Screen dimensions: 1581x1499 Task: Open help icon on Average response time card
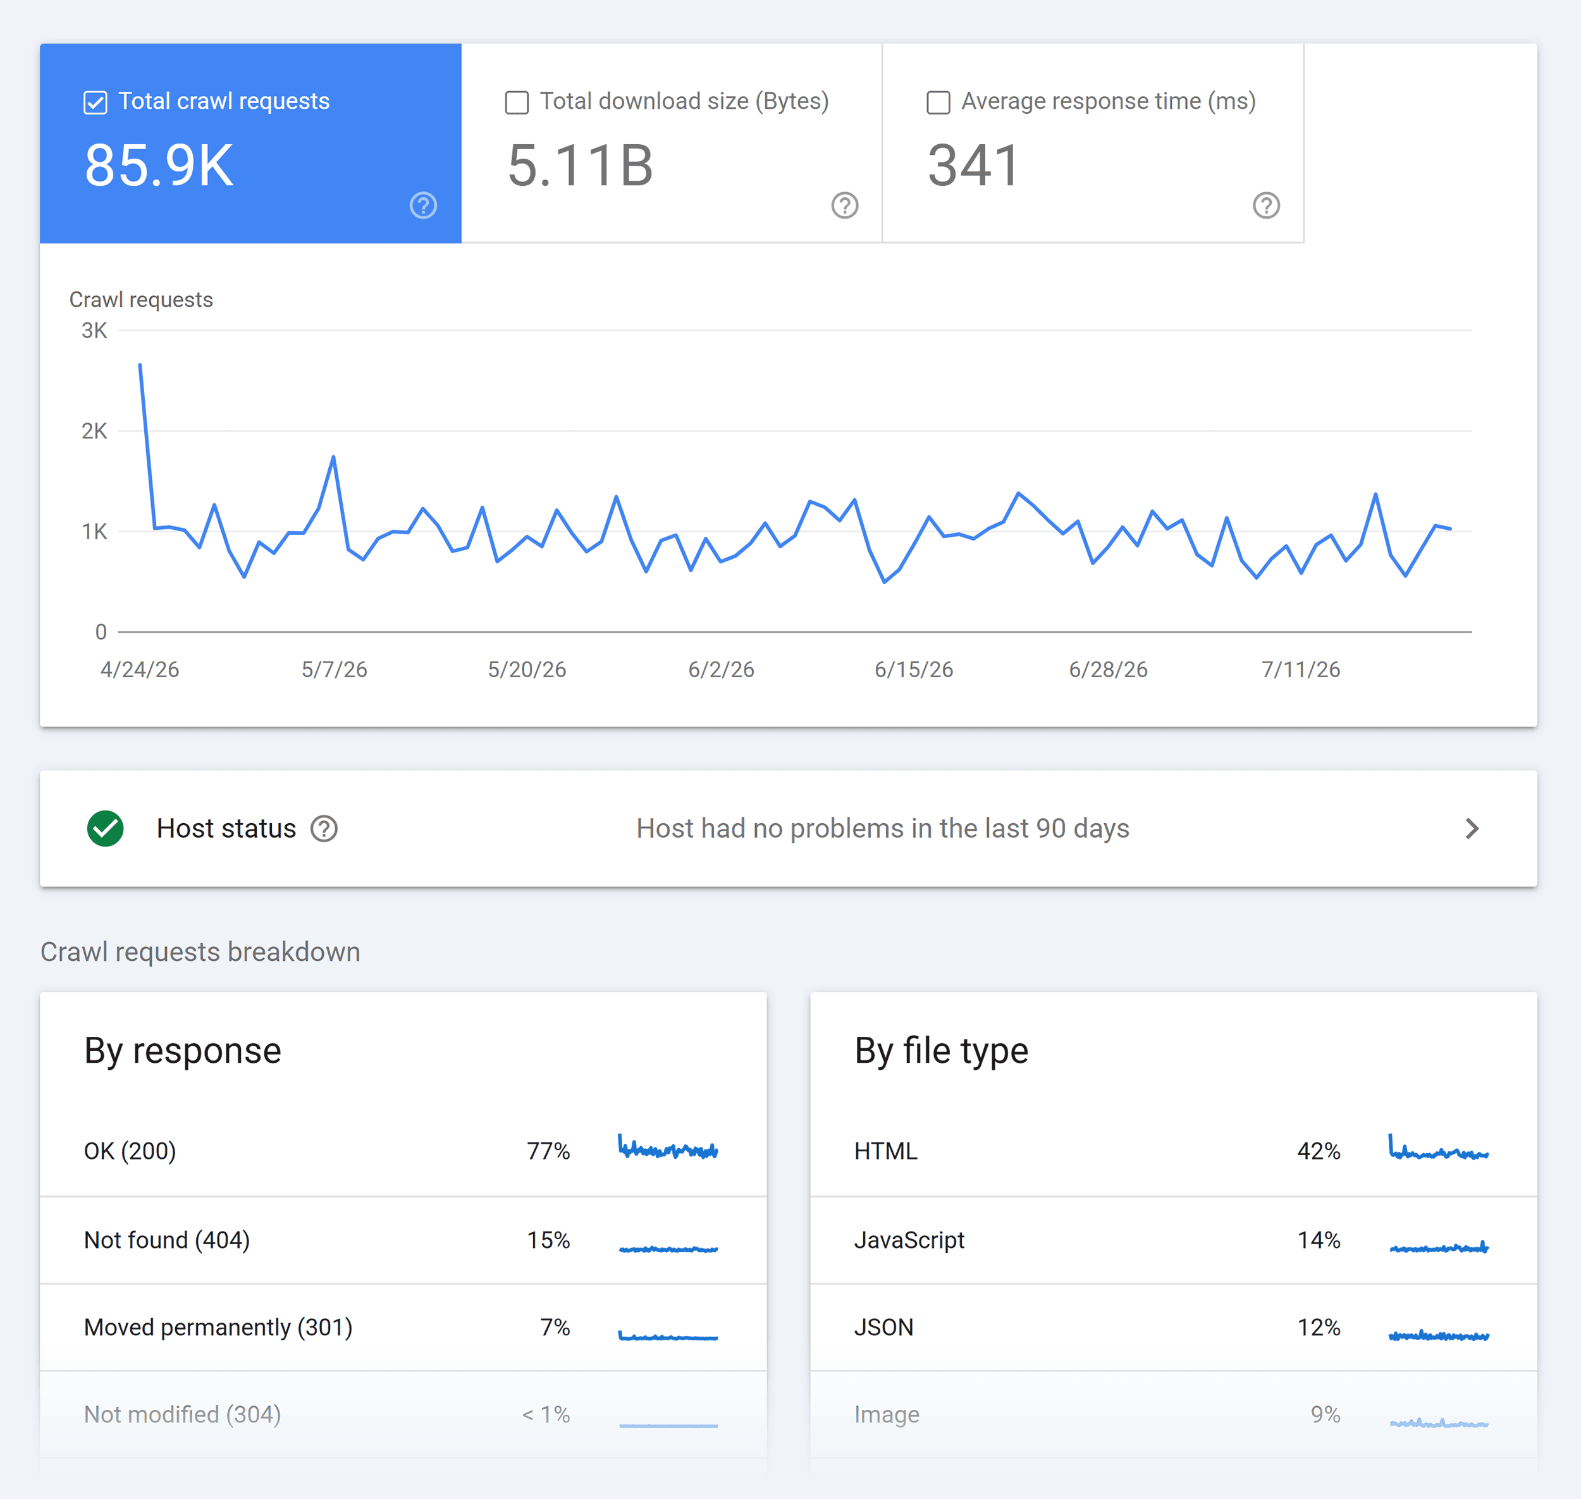pyautogui.click(x=1266, y=205)
